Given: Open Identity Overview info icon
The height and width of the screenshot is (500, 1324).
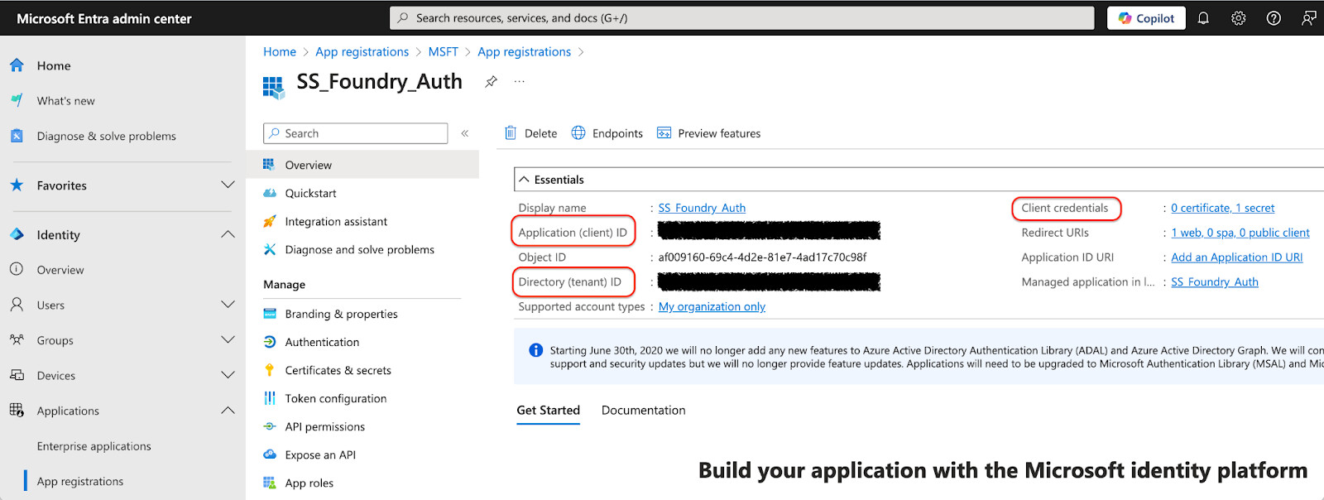Looking at the screenshot, I should [x=17, y=269].
